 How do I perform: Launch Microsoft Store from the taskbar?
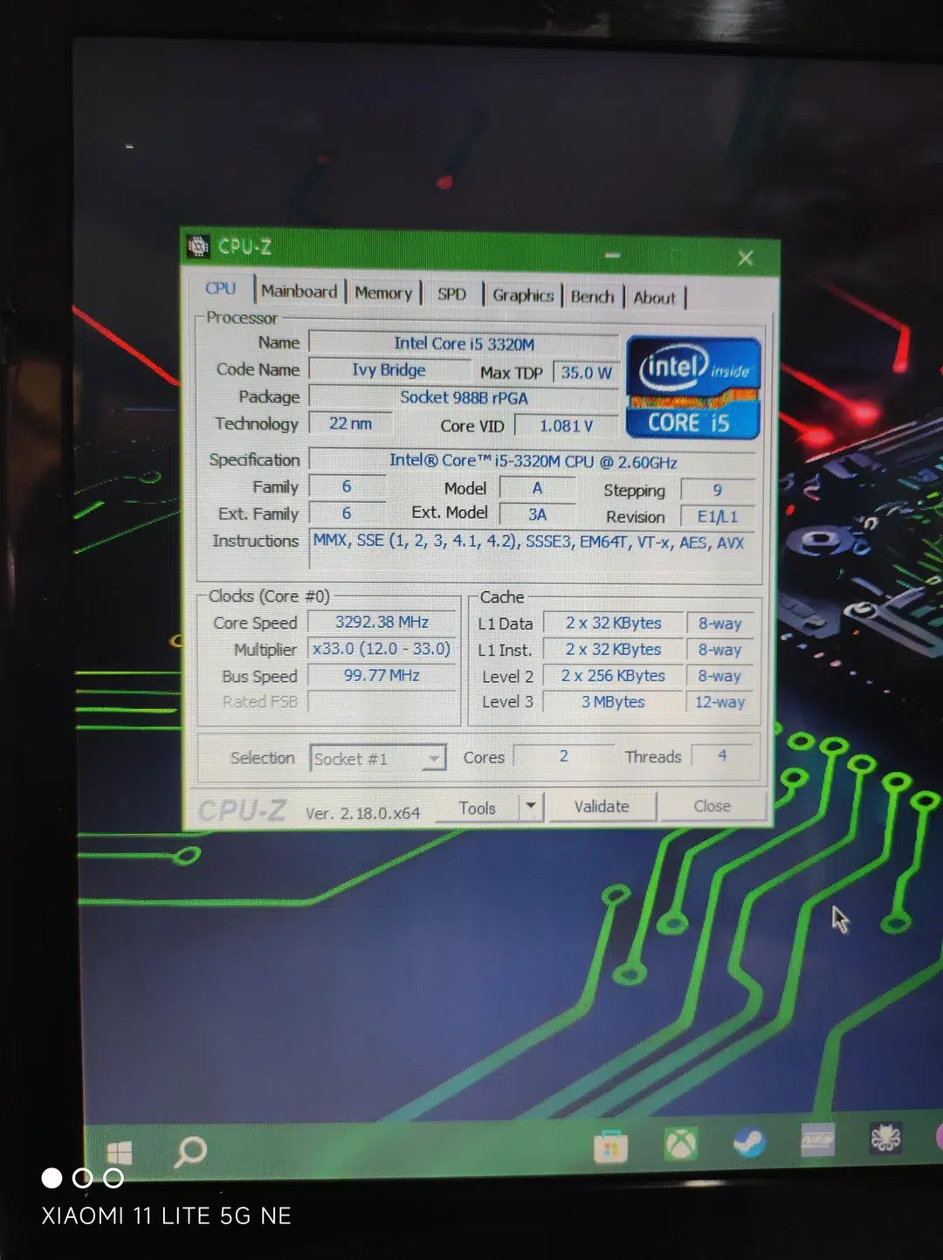(610, 1146)
